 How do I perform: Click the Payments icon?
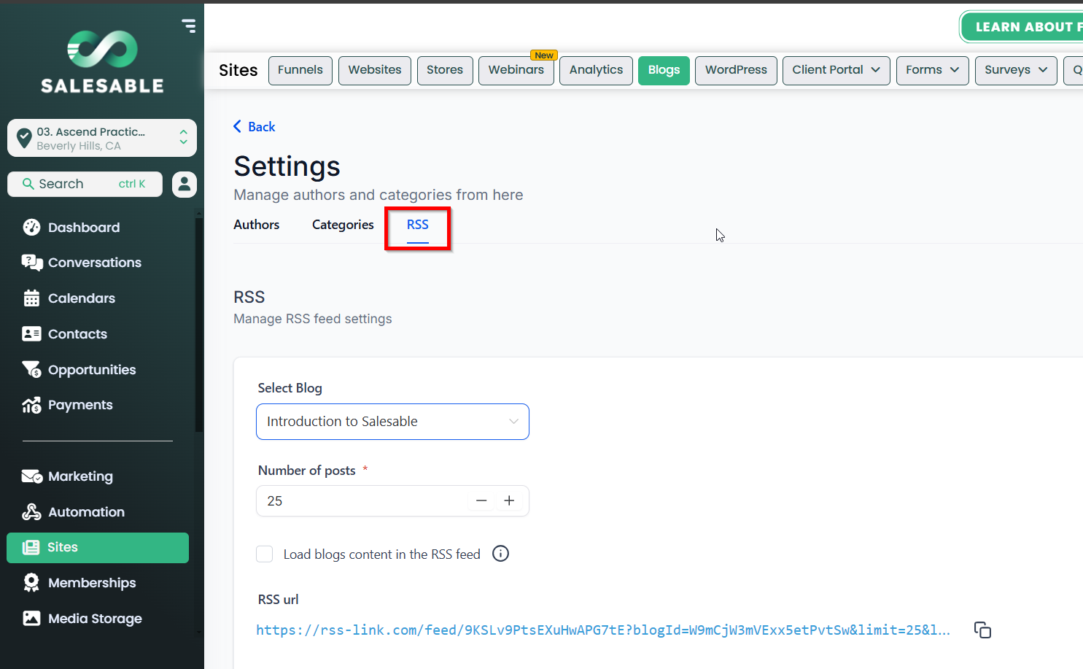point(31,405)
